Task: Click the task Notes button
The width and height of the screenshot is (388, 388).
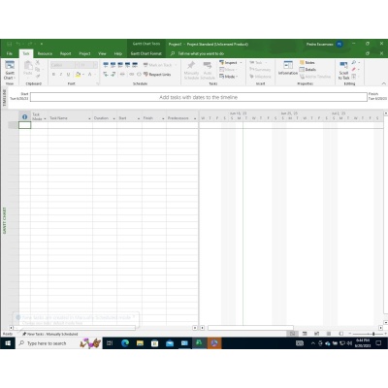Action: [307, 62]
